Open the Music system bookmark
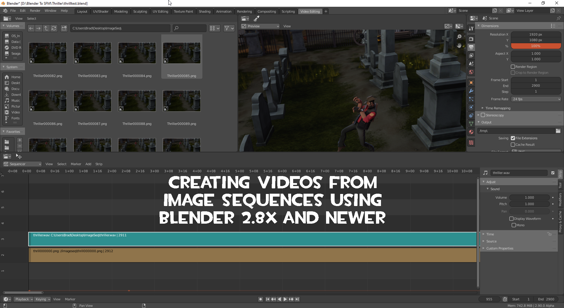This screenshot has width=564, height=308. 13,101
